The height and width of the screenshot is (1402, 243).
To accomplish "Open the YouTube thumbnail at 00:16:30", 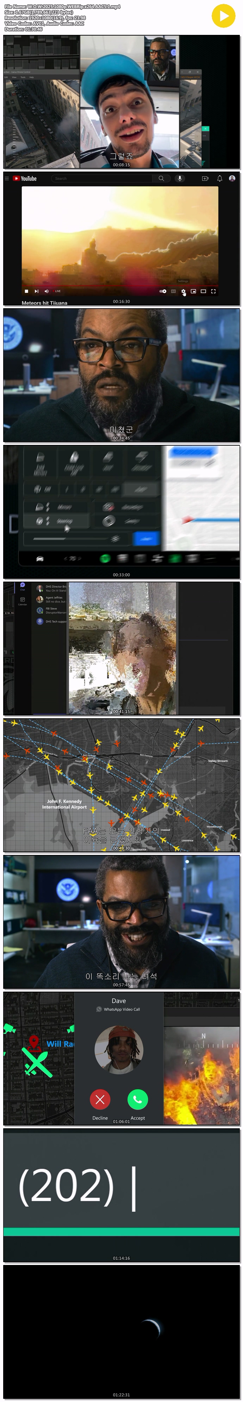I will 121,238.
